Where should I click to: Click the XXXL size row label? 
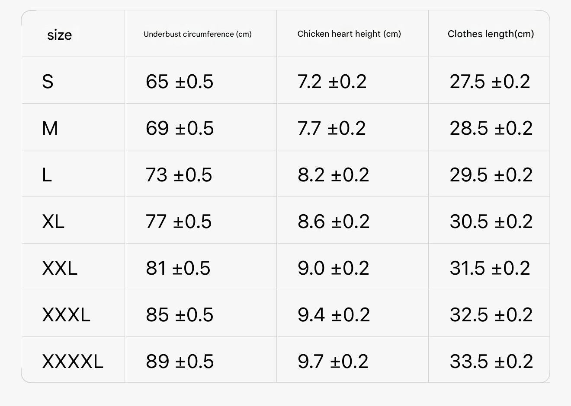[x=66, y=315]
